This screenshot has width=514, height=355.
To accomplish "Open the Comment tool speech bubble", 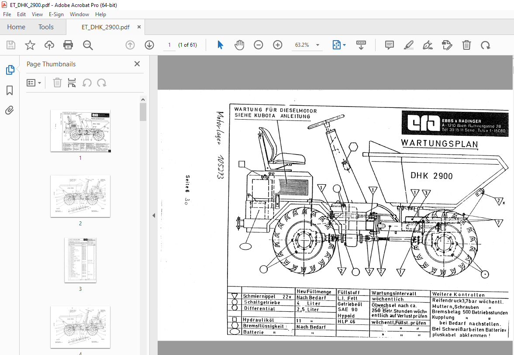I will pos(389,45).
